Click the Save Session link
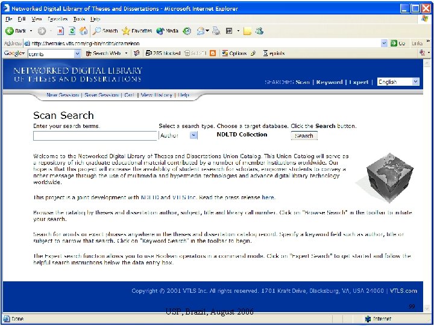 [101, 95]
